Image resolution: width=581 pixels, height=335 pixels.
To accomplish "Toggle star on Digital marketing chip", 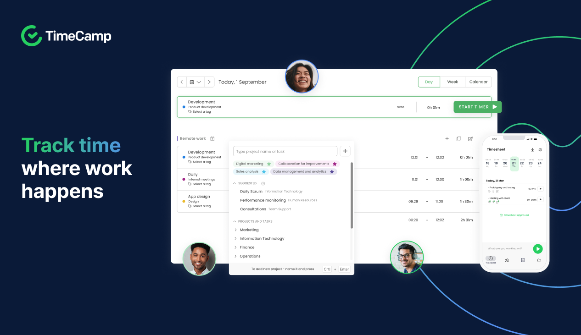I will 269,164.
